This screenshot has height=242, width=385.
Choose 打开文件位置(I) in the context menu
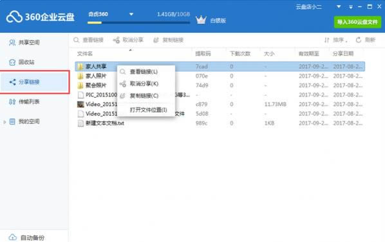pos(146,110)
